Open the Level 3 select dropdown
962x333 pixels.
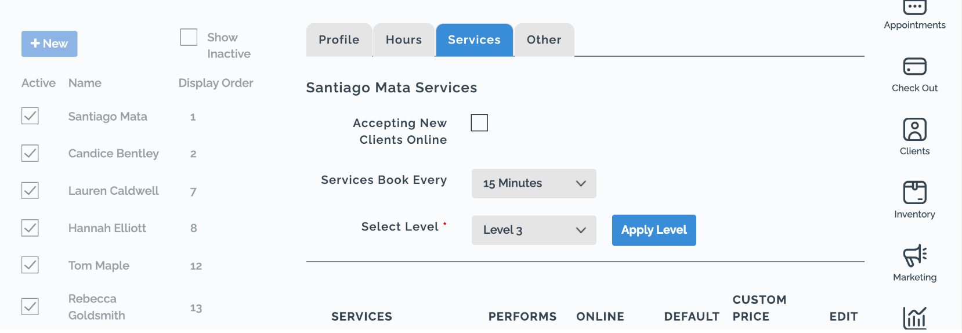(x=534, y=230)
